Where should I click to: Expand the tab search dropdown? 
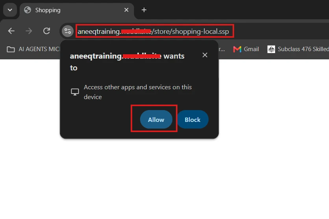[x=10, y=10]
